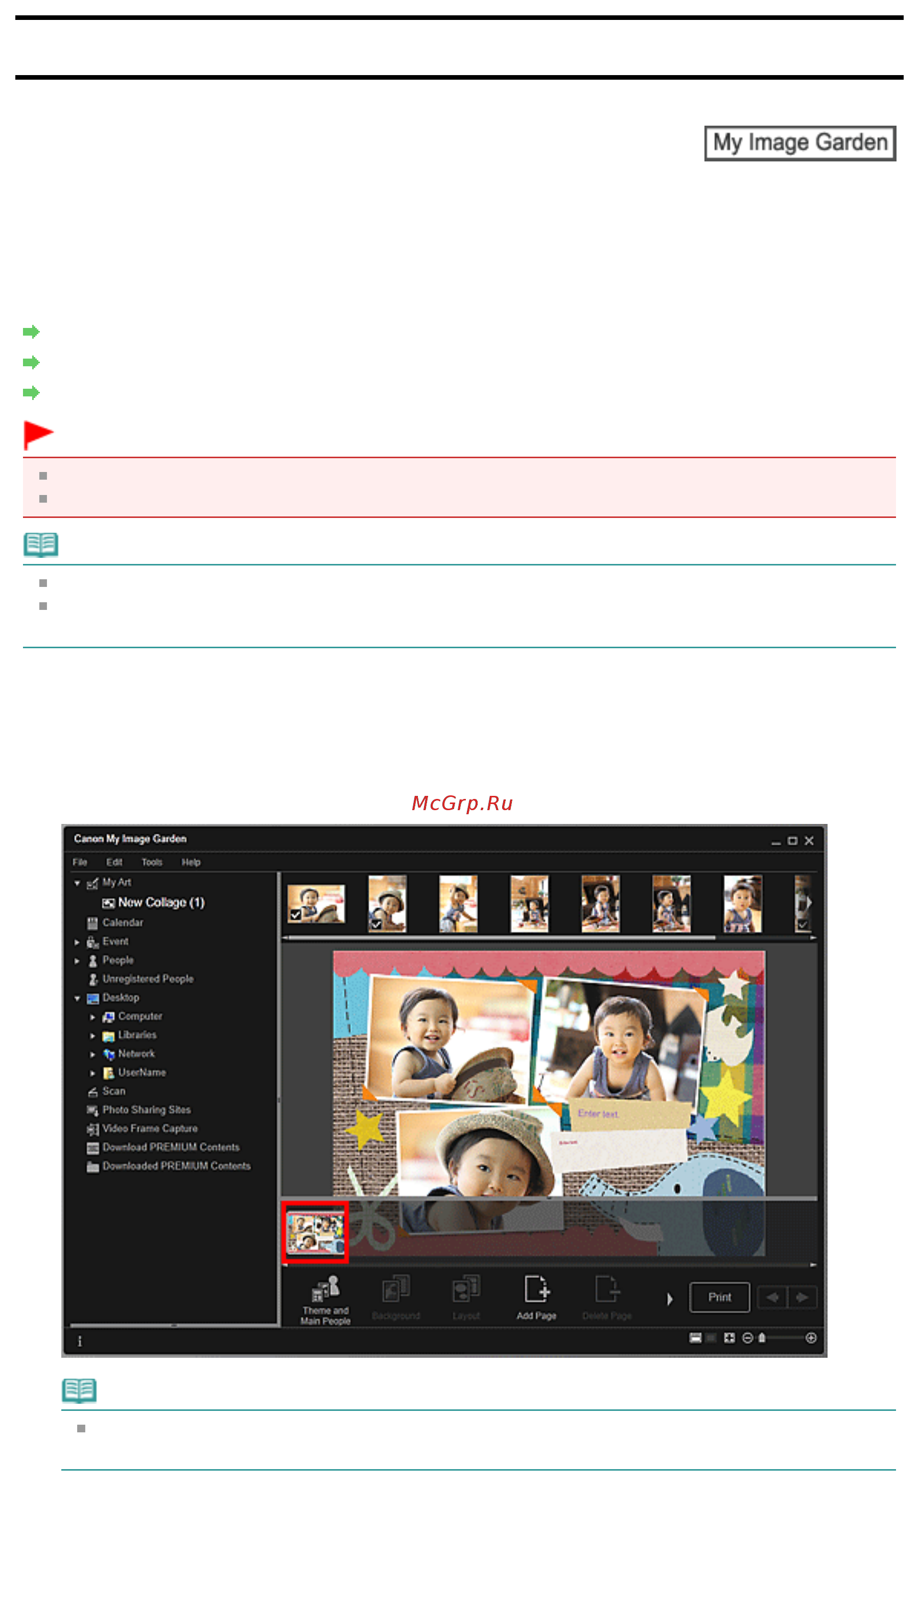Expand the People tree node
The width and height of the screenshot is (919, 1605).
77,961
